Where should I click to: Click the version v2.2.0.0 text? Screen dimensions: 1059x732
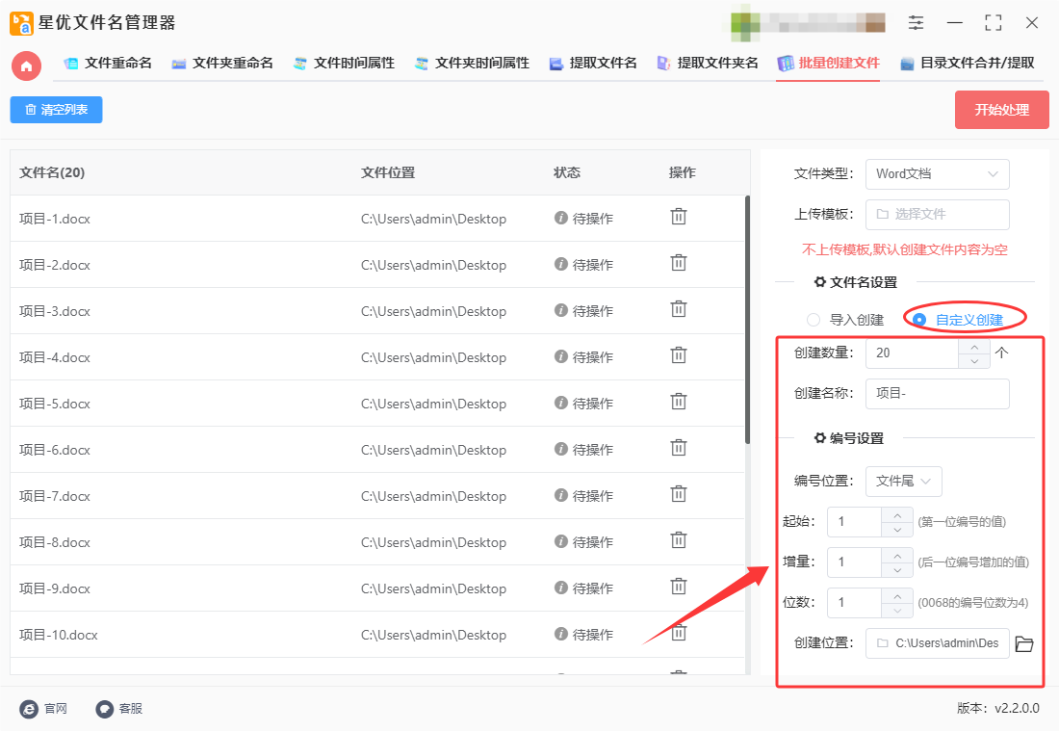coord(998,708)
